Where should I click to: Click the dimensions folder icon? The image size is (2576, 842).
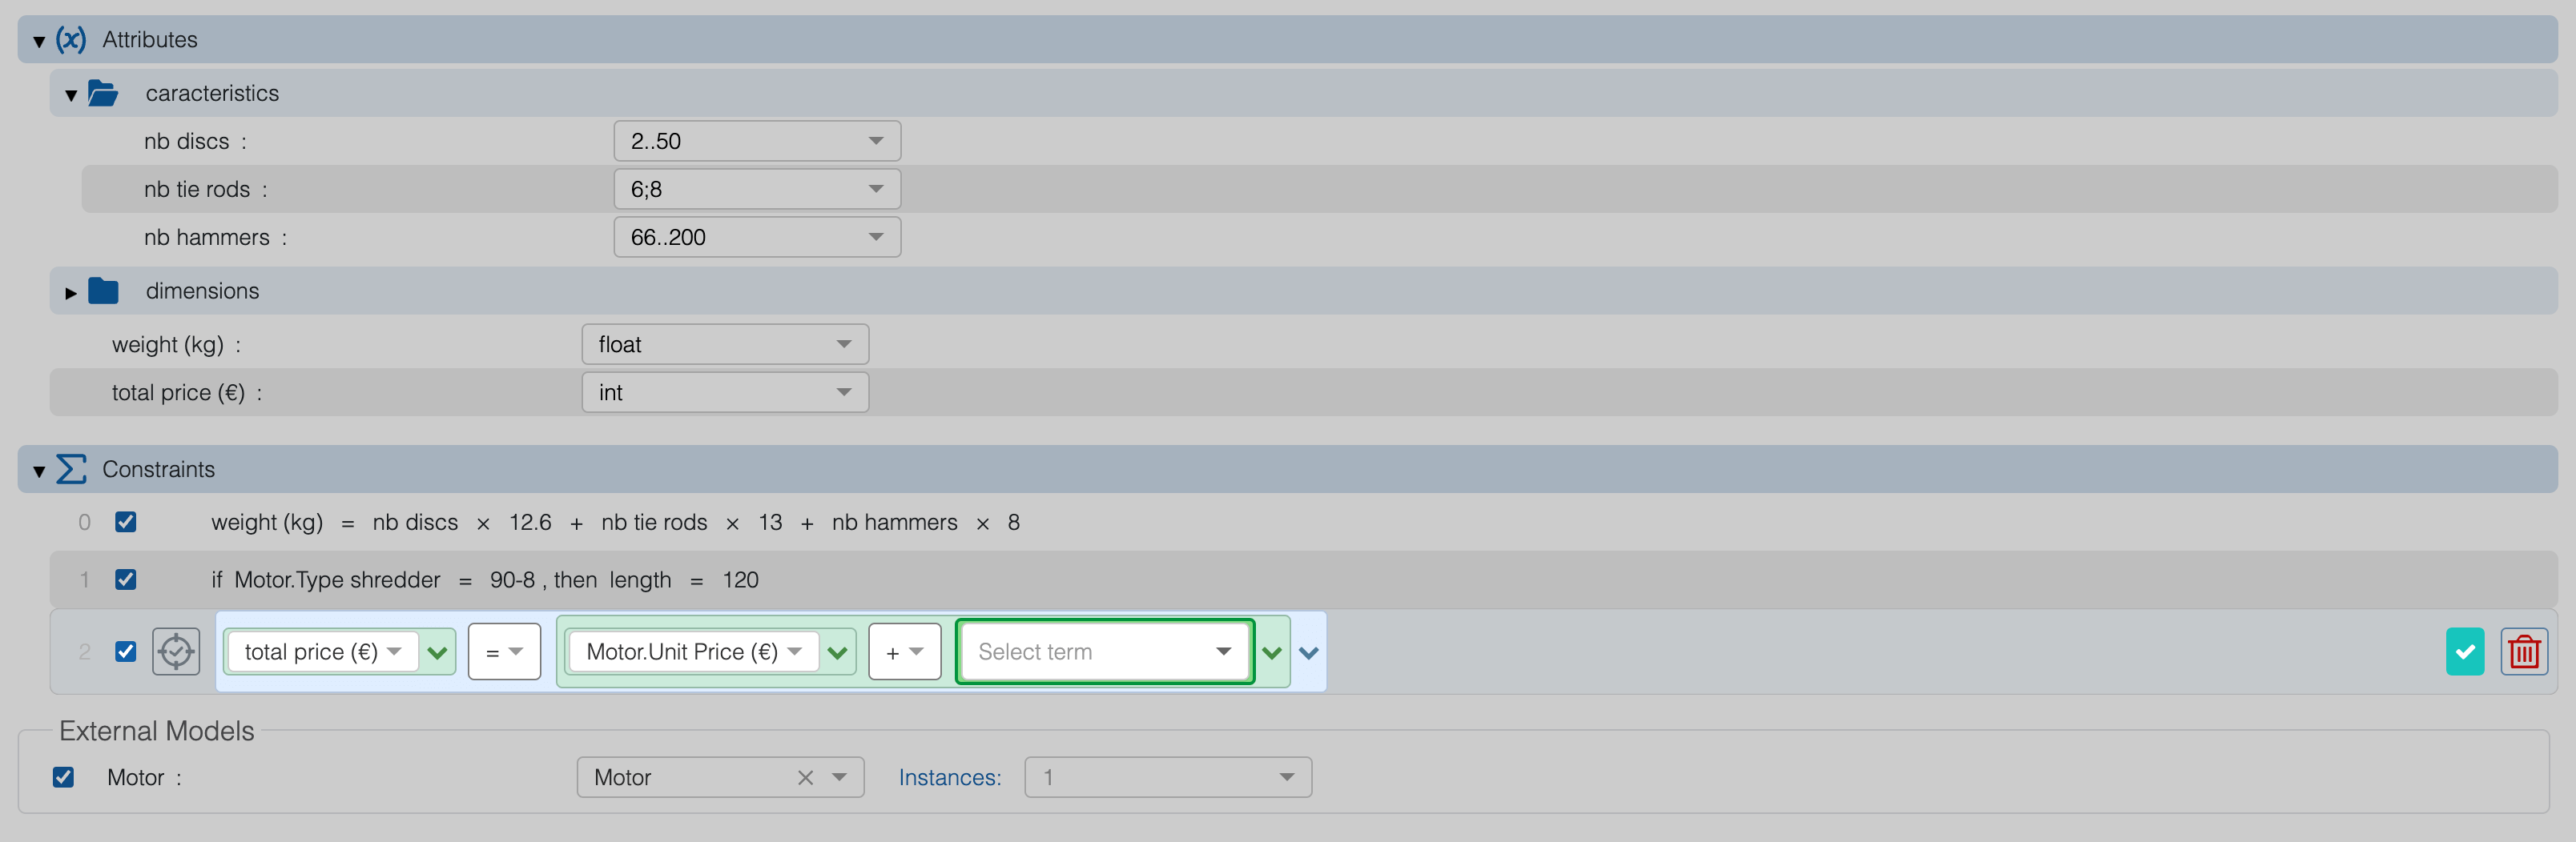tap(104, 291)
